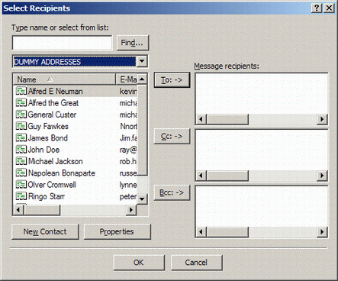Click email cell starting with kevin
Screen dimensions: 338x281
[x=128, y=91]
